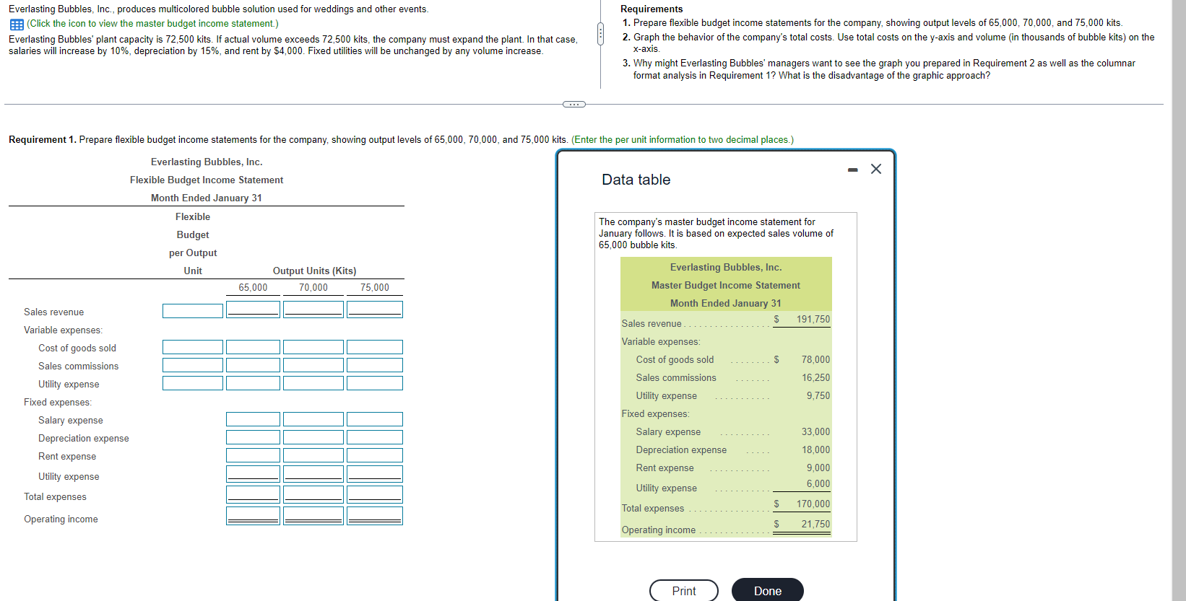
Task: Click the Done button
Action: pyautogui.click(x=768, y=591)
